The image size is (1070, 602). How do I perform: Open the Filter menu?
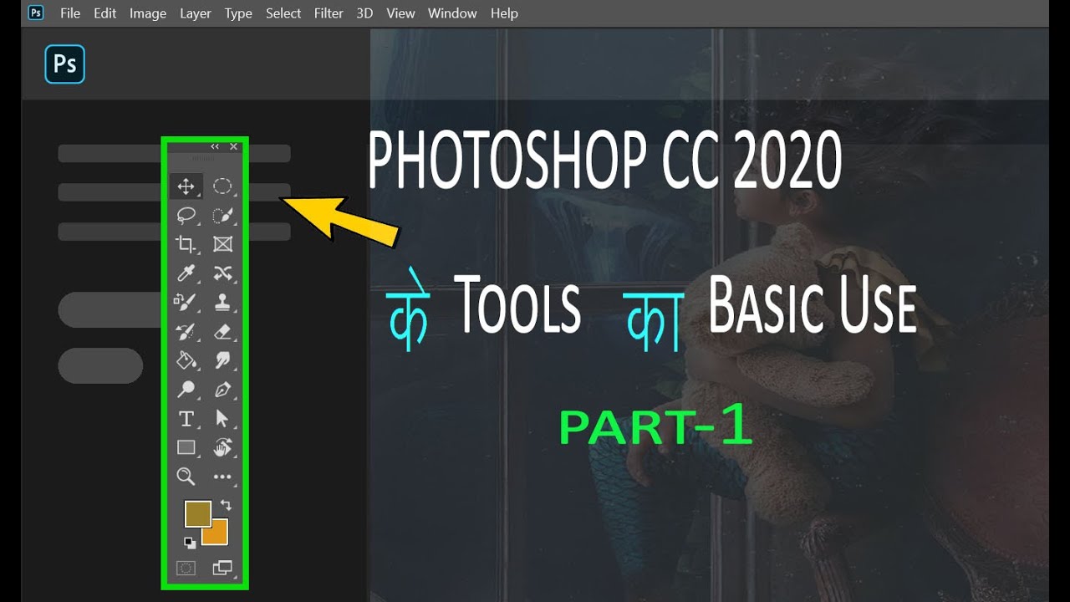click(x=329, y=13)
